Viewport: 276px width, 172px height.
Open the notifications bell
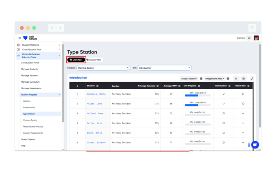[x=249, y=38]
